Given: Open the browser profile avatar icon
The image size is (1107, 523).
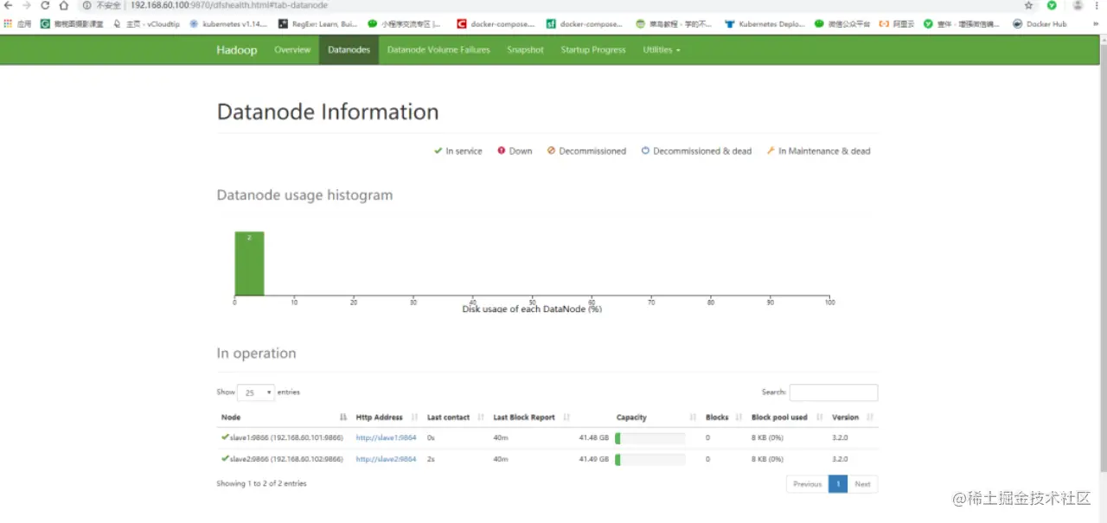Looking at the screenshot, I should (x=1078, y=5).
